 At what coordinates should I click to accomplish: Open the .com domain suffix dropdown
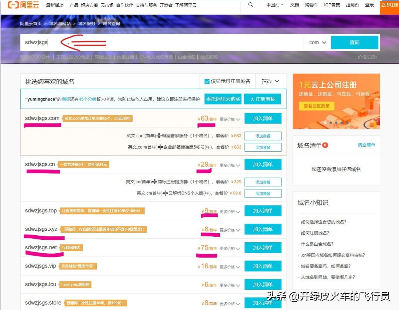click(x=317, y=42)
